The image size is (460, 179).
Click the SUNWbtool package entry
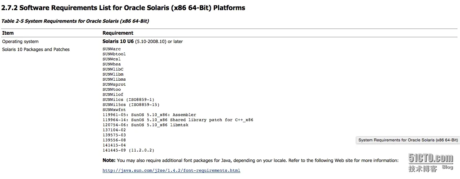coord(114,54)
